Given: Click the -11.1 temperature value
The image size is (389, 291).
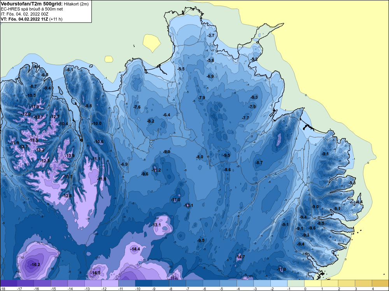Looking at the screenshot, I should pos(96,159).
